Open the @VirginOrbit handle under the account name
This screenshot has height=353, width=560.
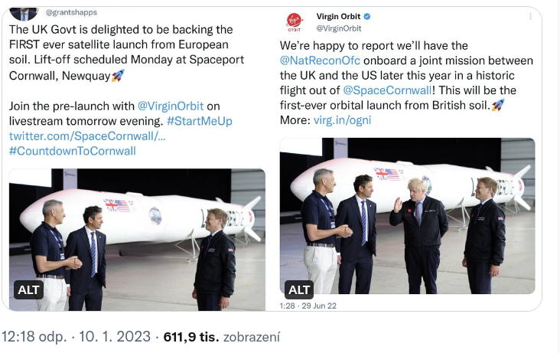[x=338, y=28]
